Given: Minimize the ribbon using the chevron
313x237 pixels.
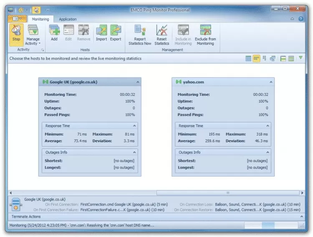Looking at the screenshot, I should coord(292,19).
